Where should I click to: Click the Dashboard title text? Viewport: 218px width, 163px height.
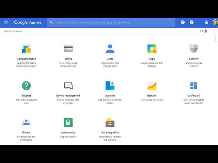(x=194, y=96)
